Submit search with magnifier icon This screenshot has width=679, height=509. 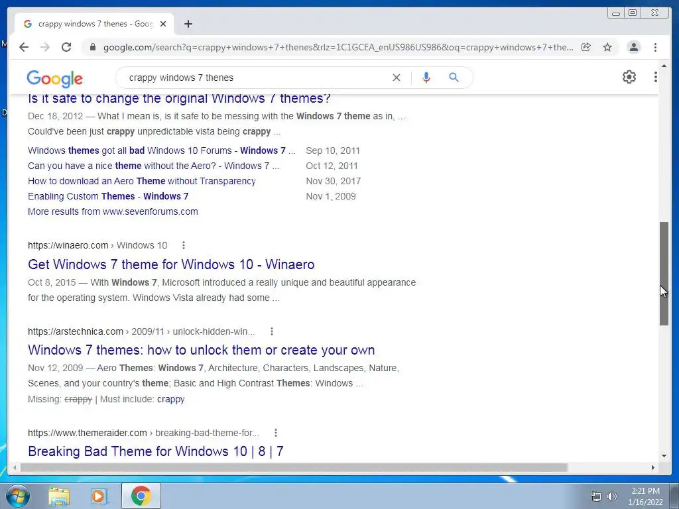click(454, 78)
